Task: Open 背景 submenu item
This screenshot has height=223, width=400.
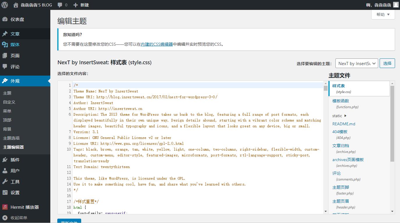Action: (x=7, y=129)
